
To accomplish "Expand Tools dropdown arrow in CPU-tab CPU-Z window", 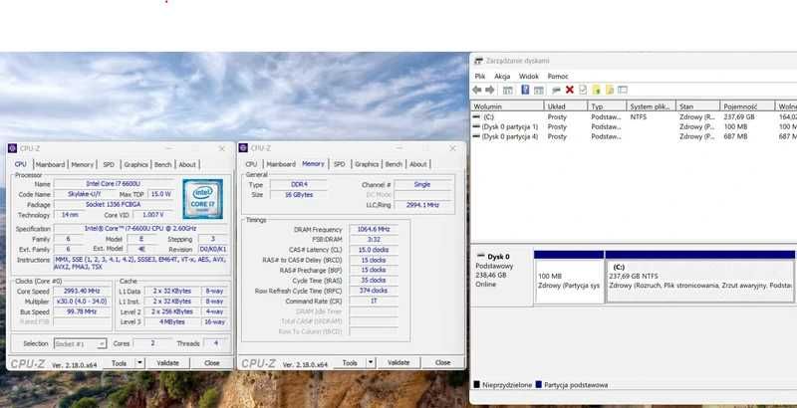I will tap(139, 363).
